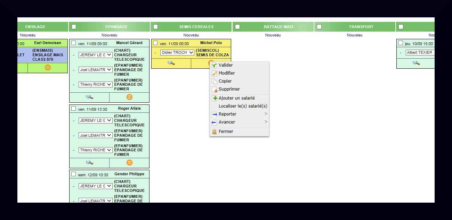This screenshot has height=220, width=452.
Task: Check the Michel Polo task checkbox
Action: coord(155,43)
